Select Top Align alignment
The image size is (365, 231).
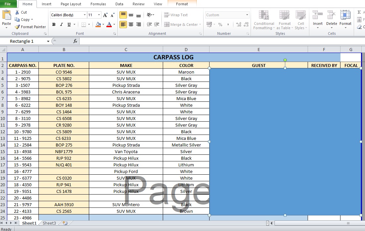point(123,15)
